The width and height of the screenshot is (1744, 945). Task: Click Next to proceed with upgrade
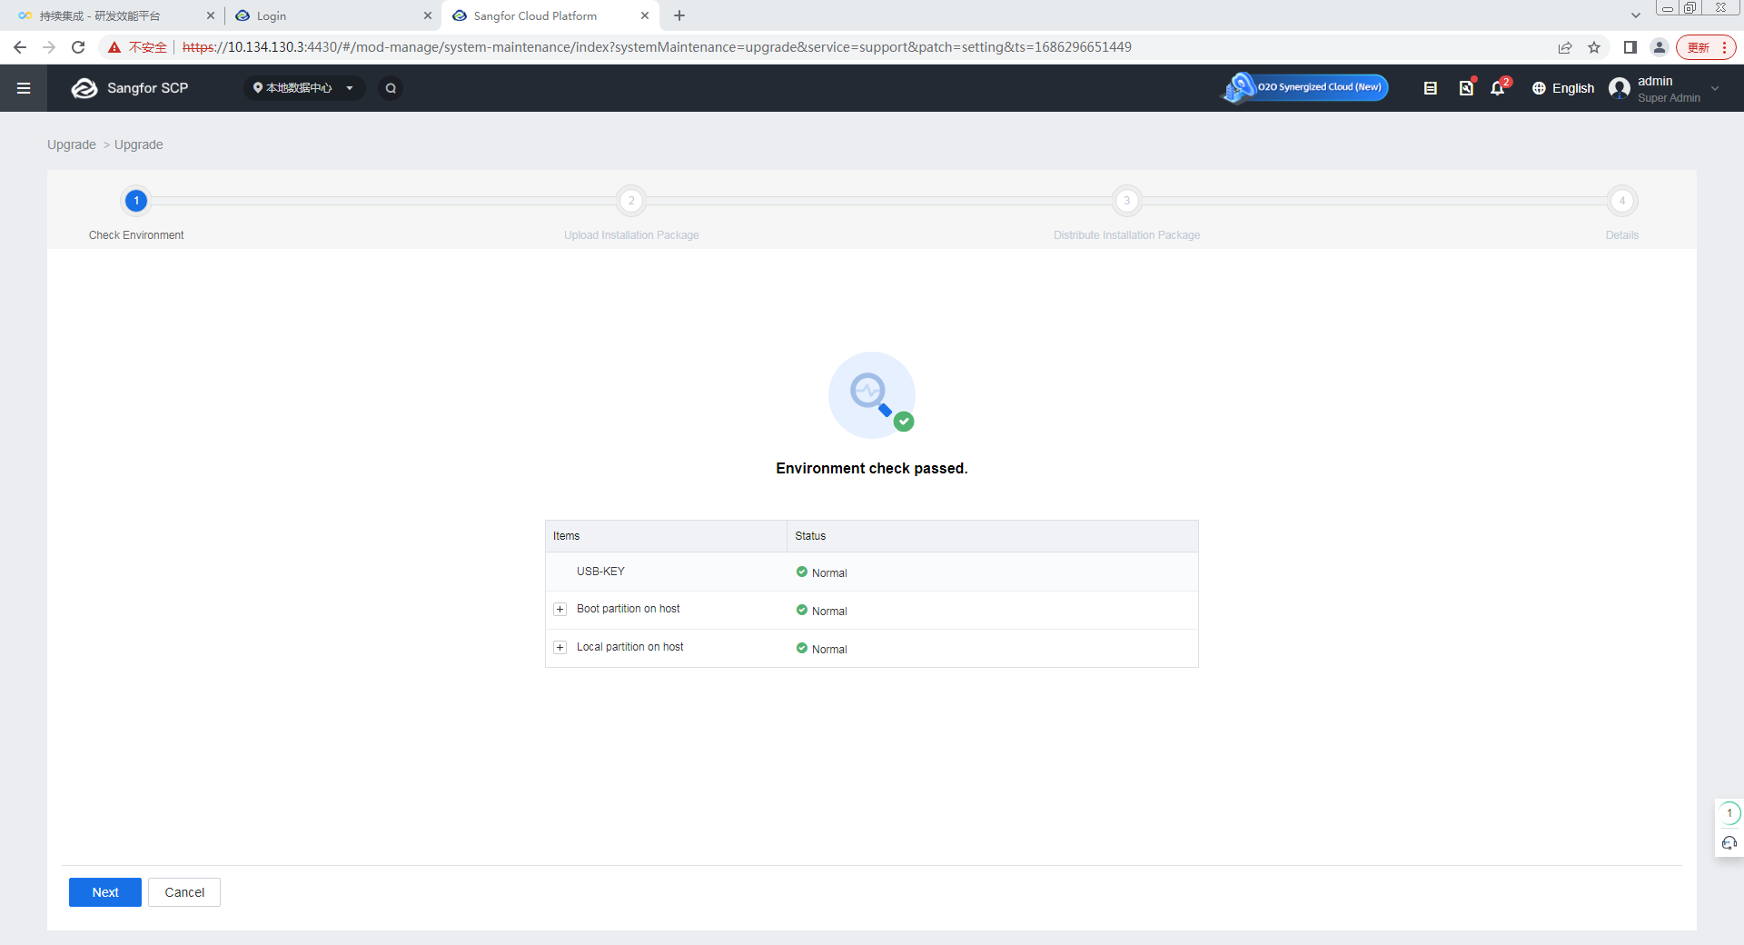(x=105, y=892)
